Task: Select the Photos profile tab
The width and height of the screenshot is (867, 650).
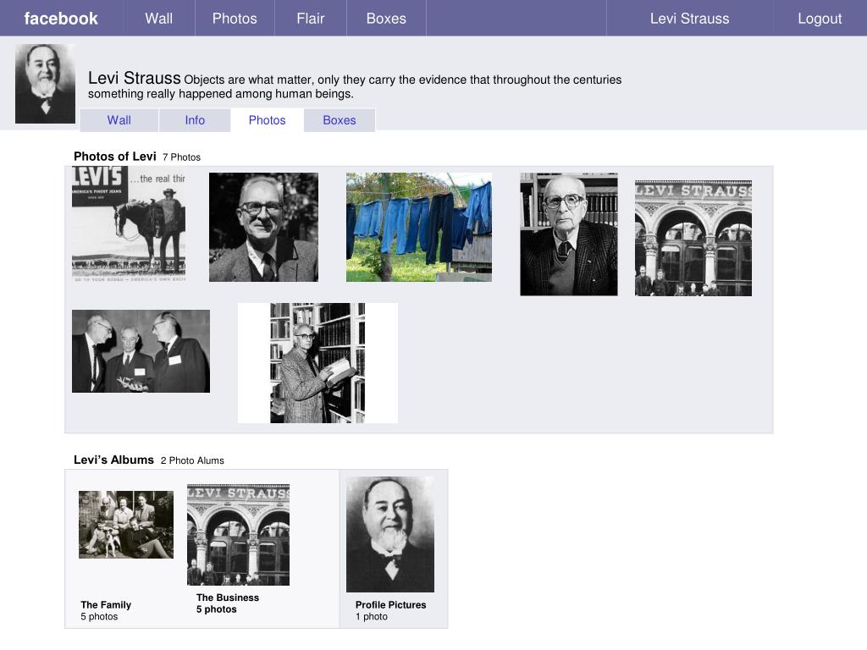Action: coord(267,120)
